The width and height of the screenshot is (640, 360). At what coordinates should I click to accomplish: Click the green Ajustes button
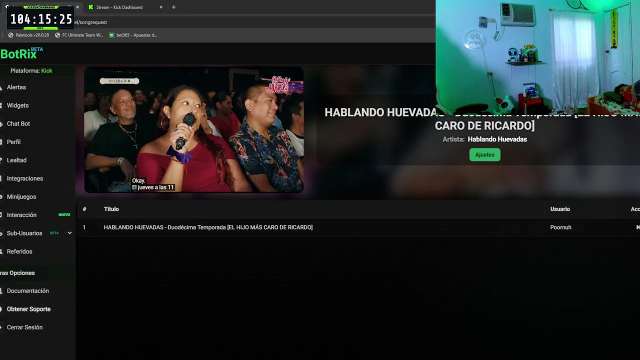pos(484,154)
